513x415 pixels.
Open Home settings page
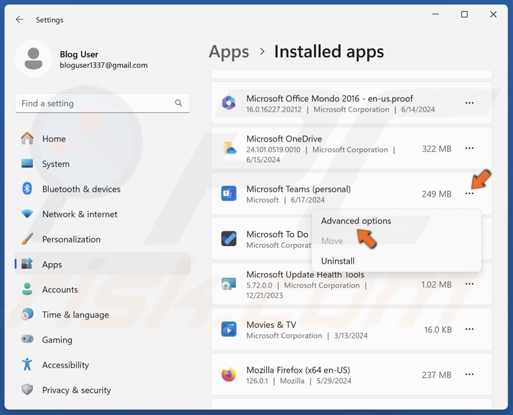103,139
